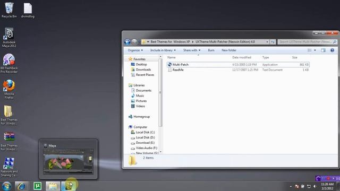Toggle the preview pane button
This screenshot has height=191, width=340.
[323, 50]
